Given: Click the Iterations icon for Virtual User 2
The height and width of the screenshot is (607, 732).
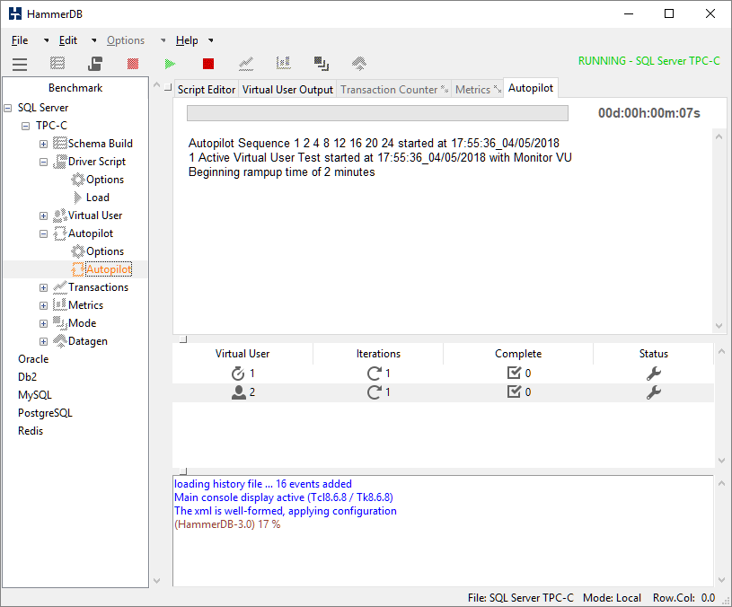Looking at the screenshot, I should pyautogui.click(x=375, y=392).
